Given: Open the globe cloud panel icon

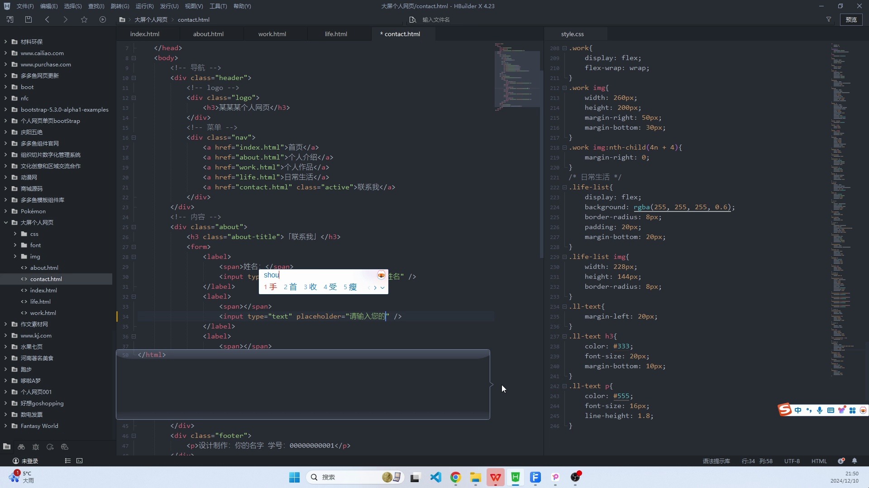Looking at the screenshot, I should [65, 447].
